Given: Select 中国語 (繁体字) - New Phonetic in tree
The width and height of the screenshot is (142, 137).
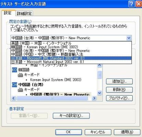Looking at the screenshot, I should click(60, 94).
